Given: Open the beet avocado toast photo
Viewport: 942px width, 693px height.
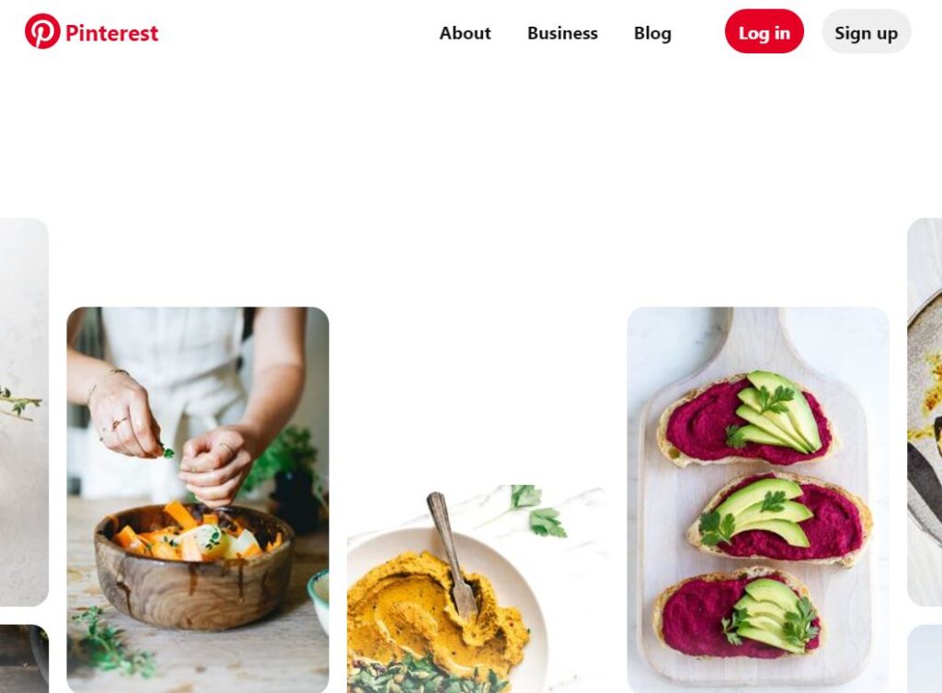Looking at the screenshot, I should (758, 500).
